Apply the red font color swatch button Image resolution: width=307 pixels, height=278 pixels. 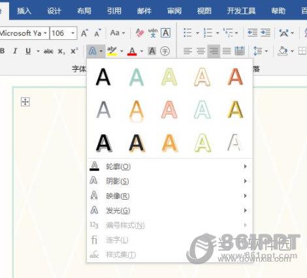pos(132,52)
